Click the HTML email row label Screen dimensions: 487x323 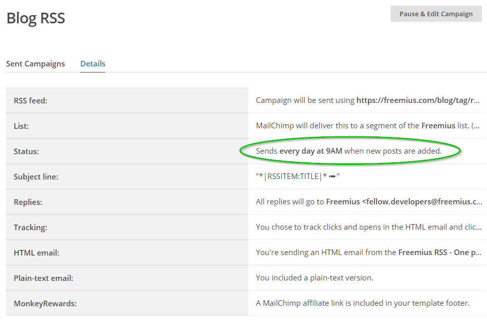click(36, 253)
